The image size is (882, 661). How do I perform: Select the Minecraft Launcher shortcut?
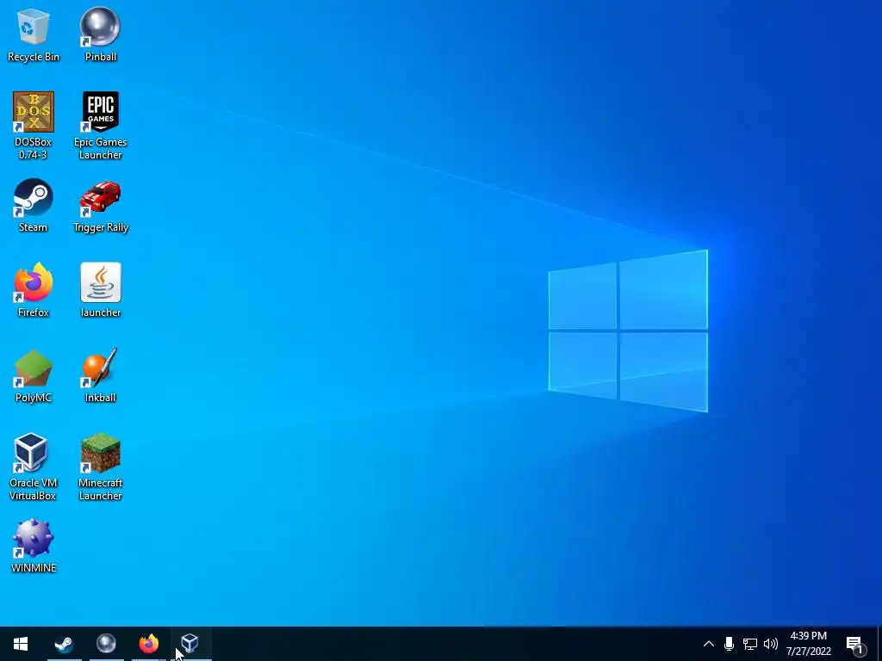click(x=100, y=466)
